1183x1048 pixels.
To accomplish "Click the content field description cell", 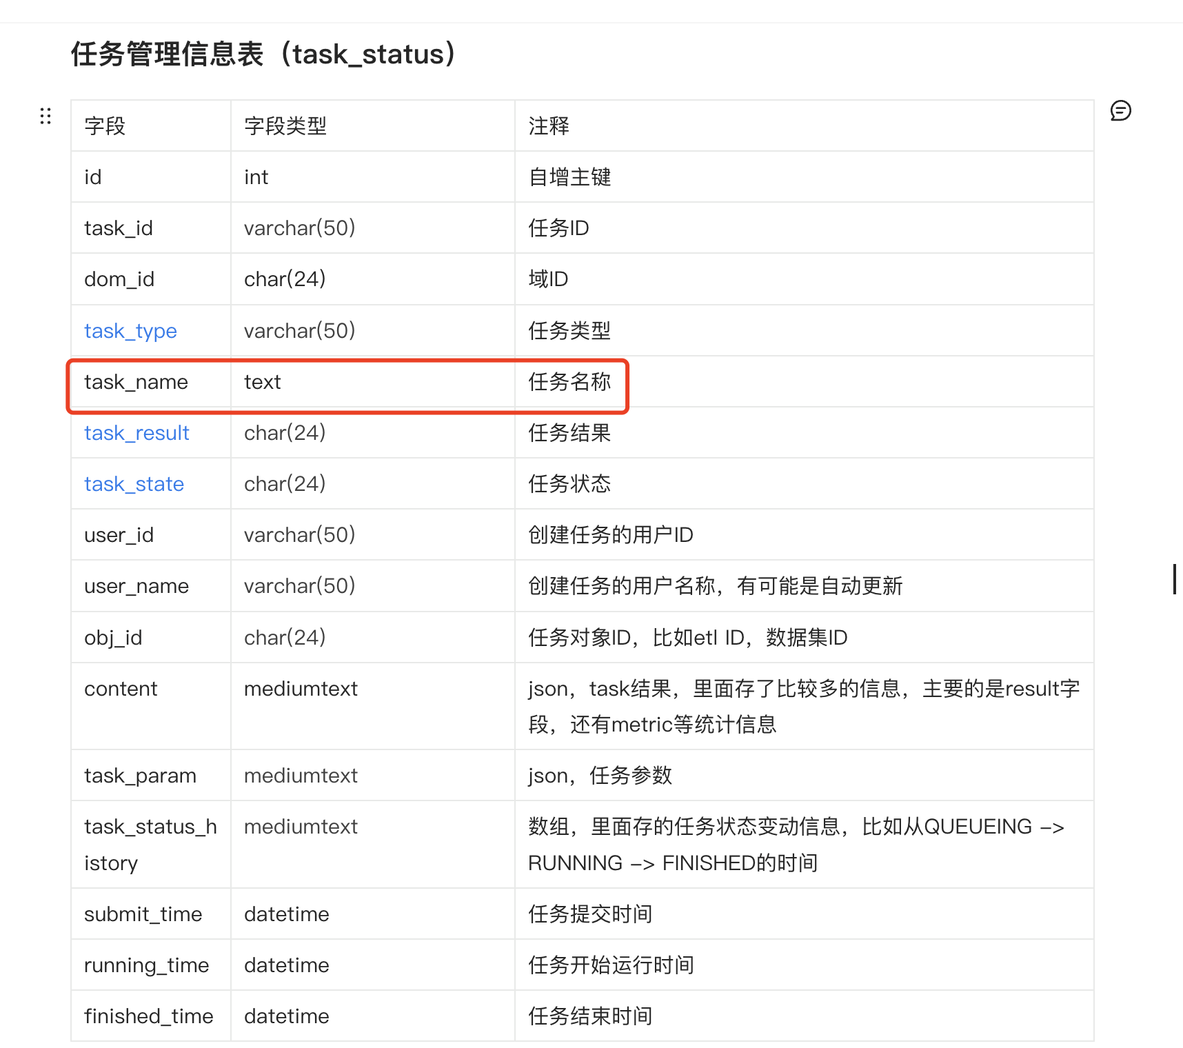I will [x=803, y=706].
